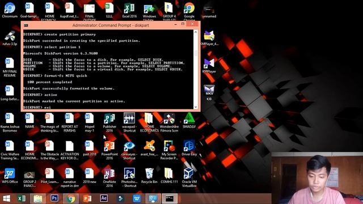This screenshot has height=204, width=363.
Task: Open the COMHS 111 folder
Action: (169, 176)
